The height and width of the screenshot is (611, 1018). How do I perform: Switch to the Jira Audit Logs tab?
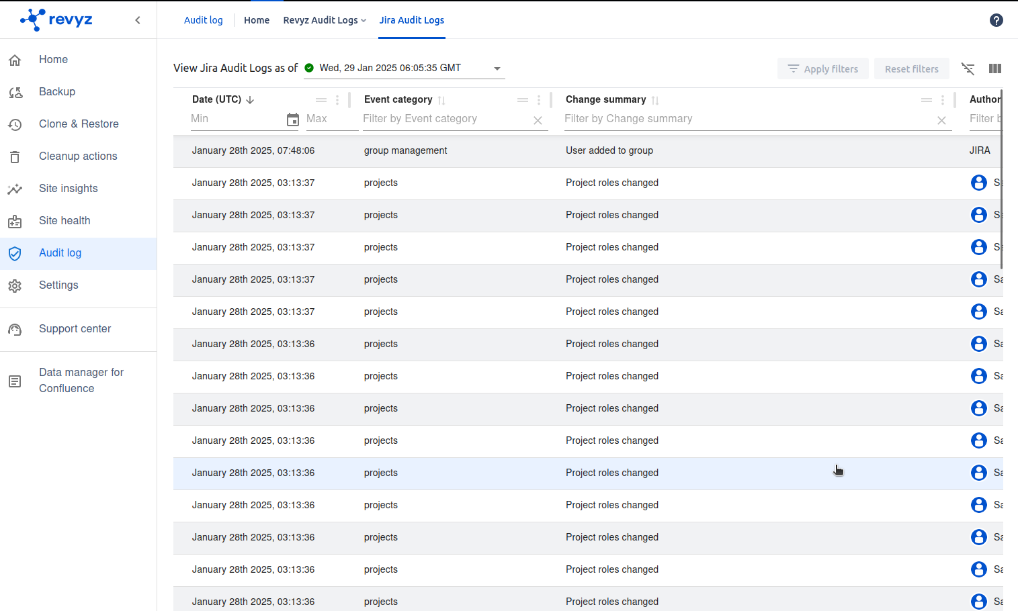coord(411,20)
